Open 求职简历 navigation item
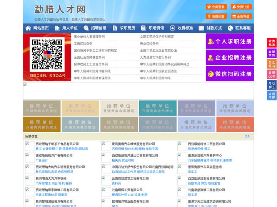 click(x=128, y=28)
